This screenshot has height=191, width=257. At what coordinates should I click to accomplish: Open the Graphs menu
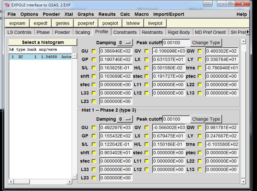point(86,14)
